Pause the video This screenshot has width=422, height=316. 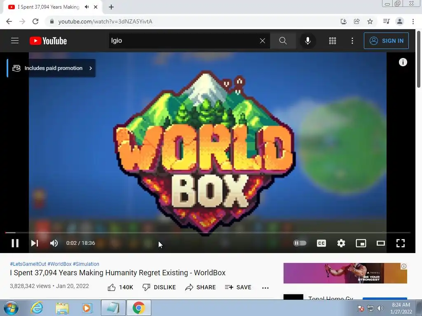pos(15,243)
